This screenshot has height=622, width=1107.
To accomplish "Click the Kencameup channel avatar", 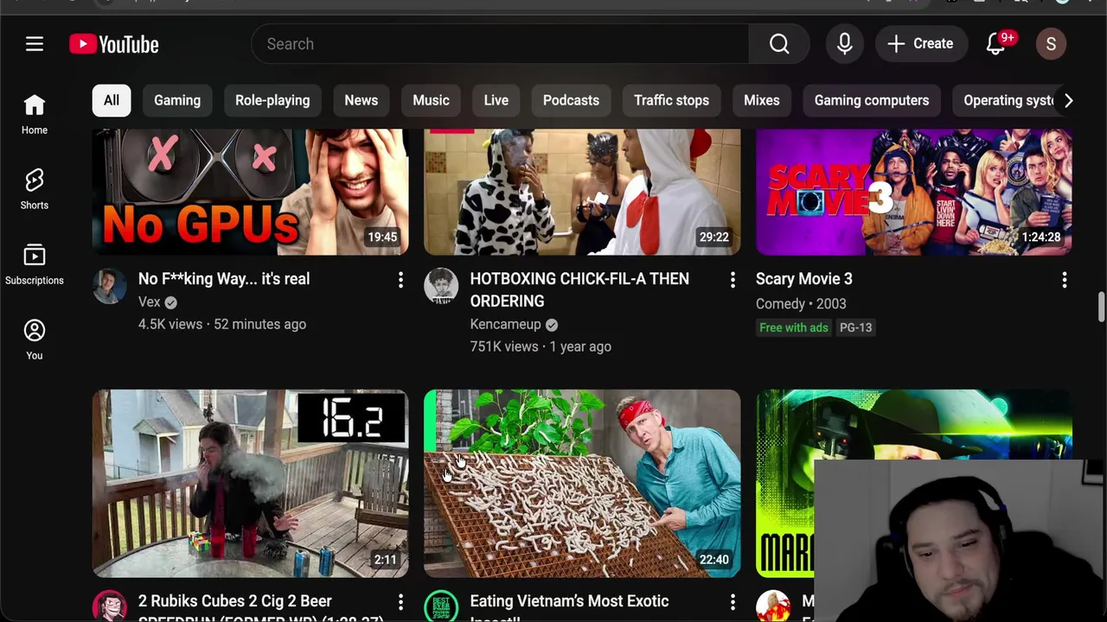I will coord(441,286).
